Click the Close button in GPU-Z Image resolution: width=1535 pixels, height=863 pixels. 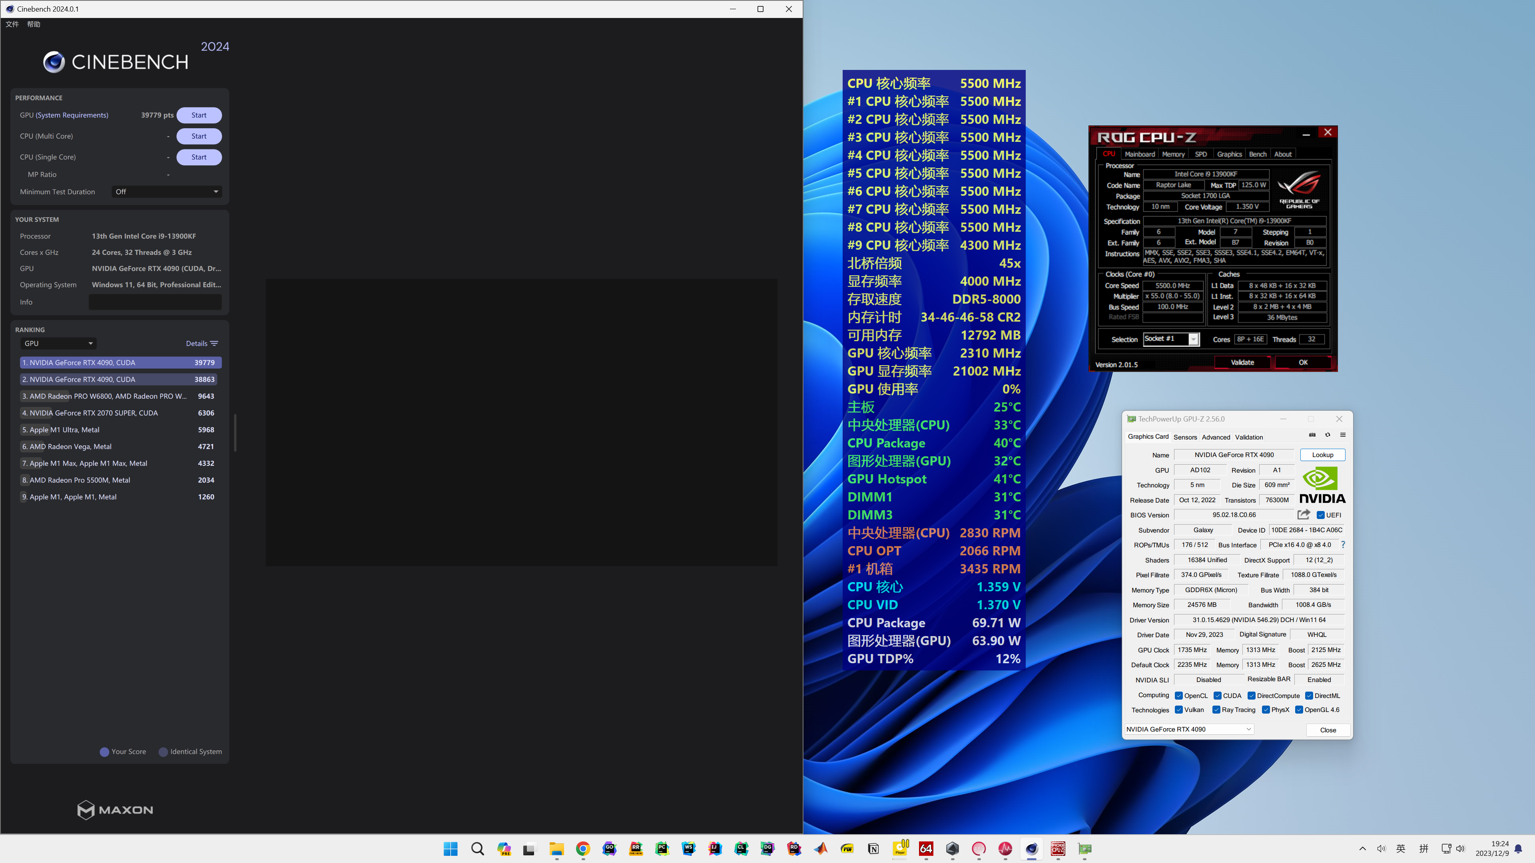(1328, 730)
